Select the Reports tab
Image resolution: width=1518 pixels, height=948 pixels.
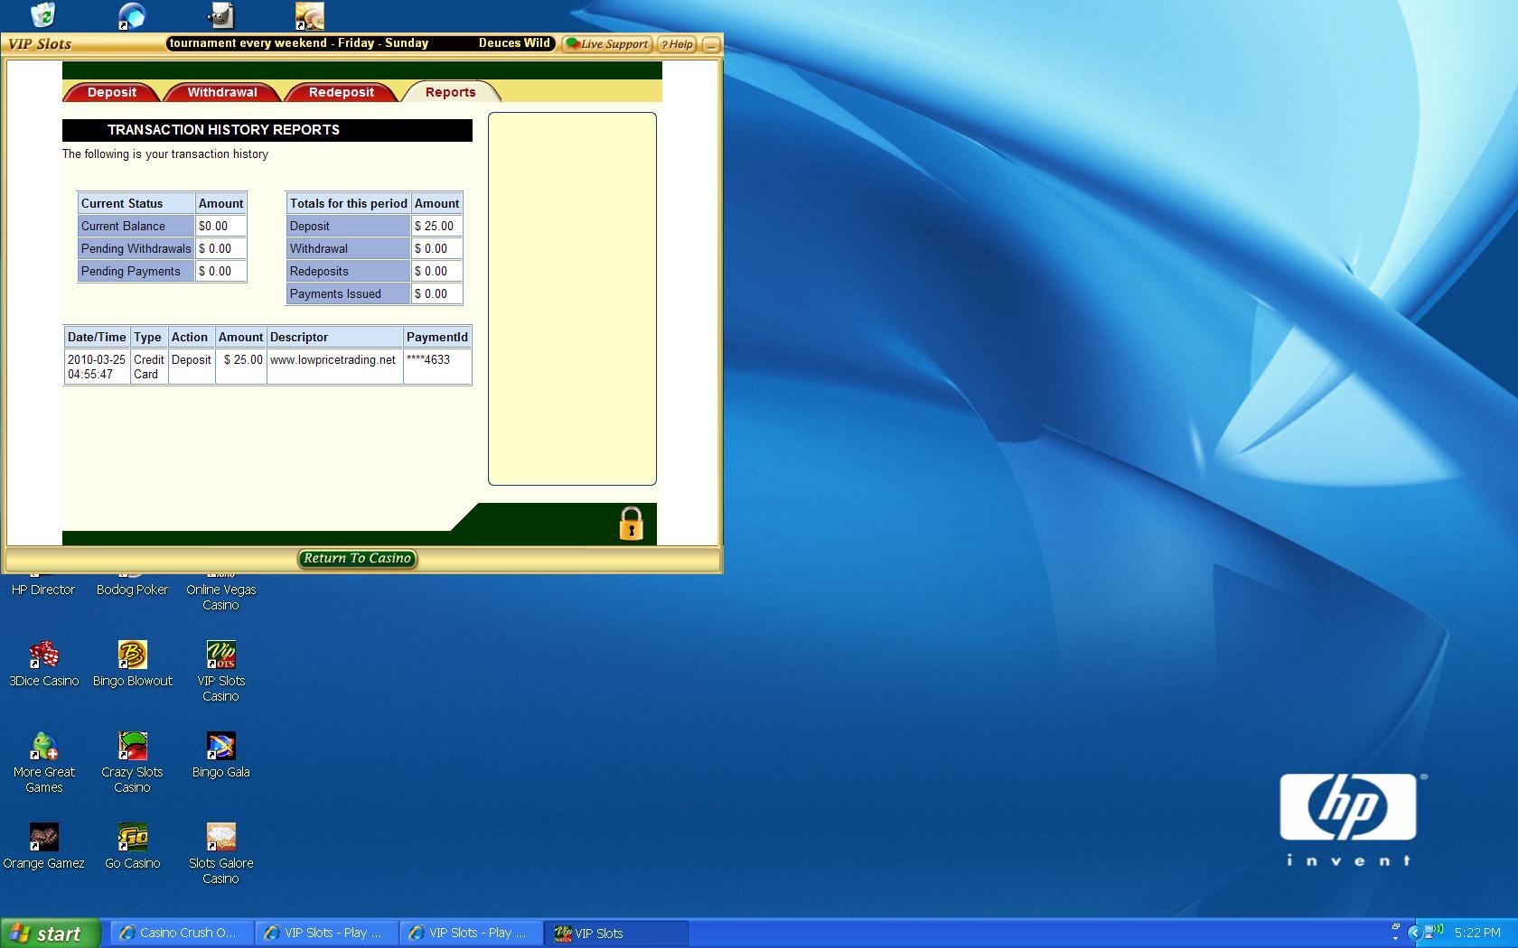tap(450, 92)
